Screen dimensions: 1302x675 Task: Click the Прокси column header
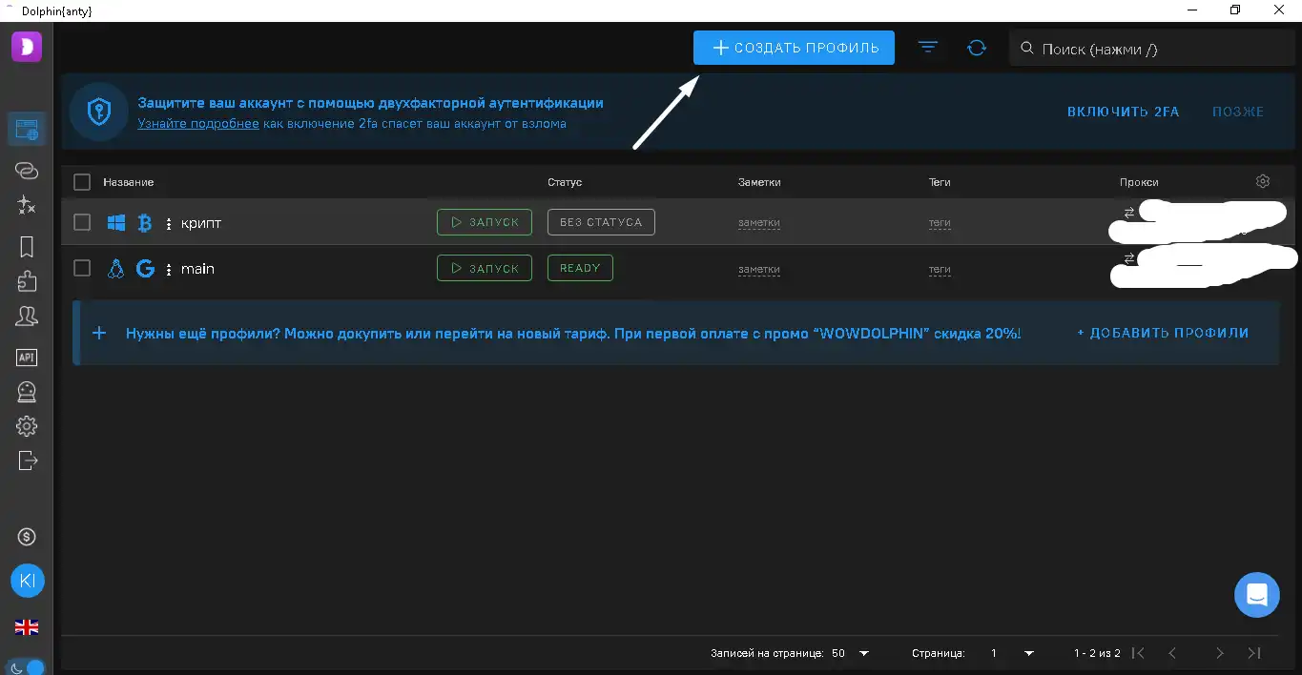tap(1139, 182)
